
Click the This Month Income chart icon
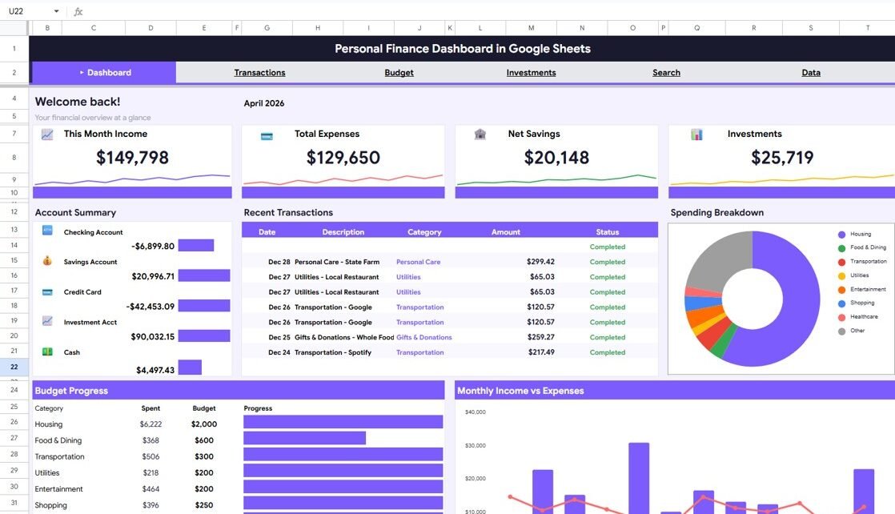pos(47,135)
